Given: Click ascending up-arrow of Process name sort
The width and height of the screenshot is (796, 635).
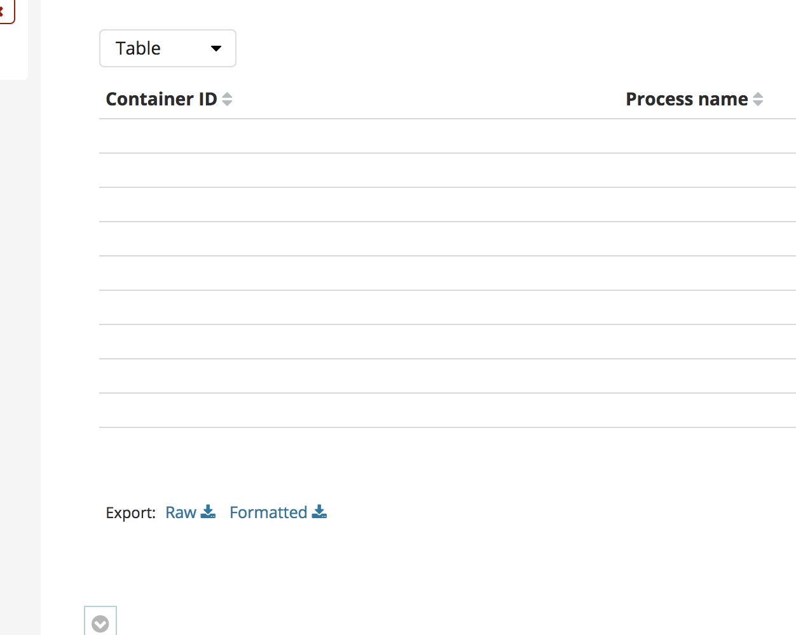Looking at the screenshot, I should 758,95.
